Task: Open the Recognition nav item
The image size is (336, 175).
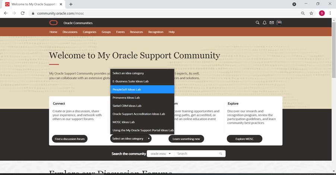Action: 156,32
